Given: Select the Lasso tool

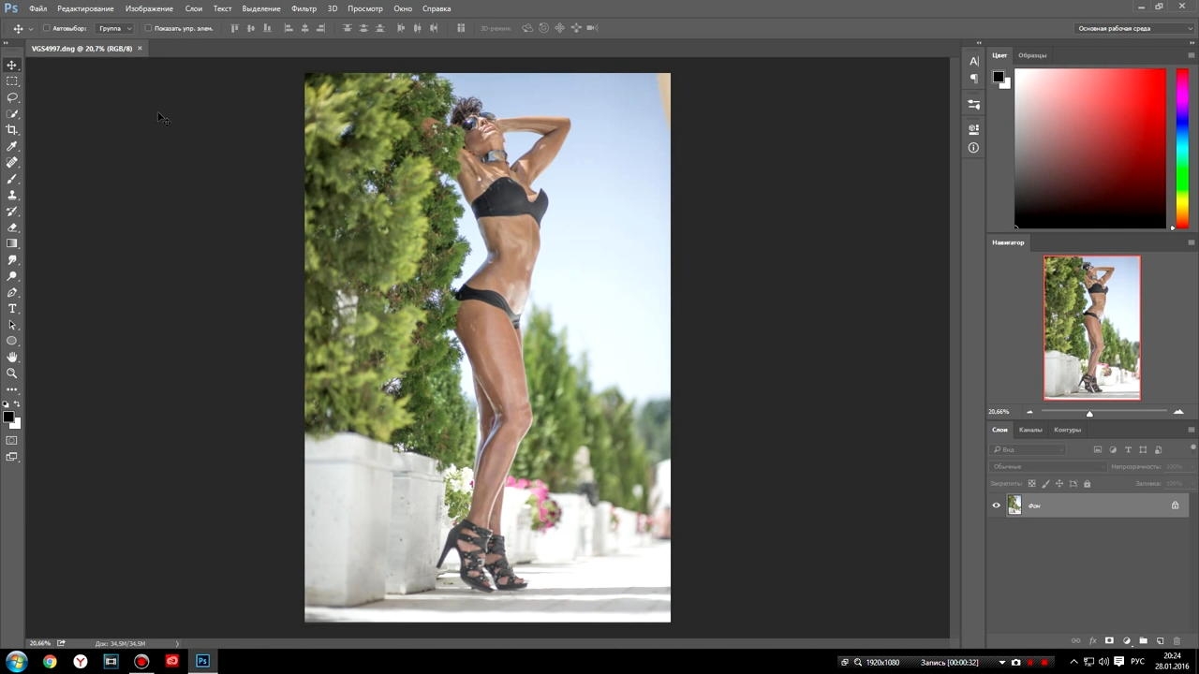Looking at the screenshot, I should [x=12, y=97].
